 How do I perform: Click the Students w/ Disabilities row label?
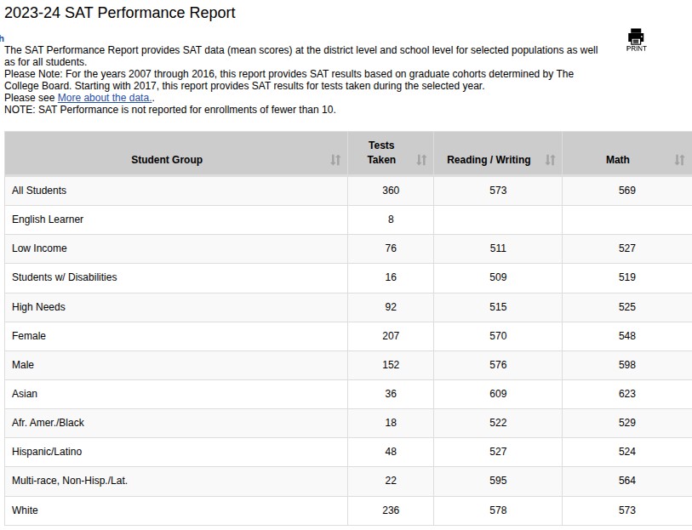(x=65, y=277)
